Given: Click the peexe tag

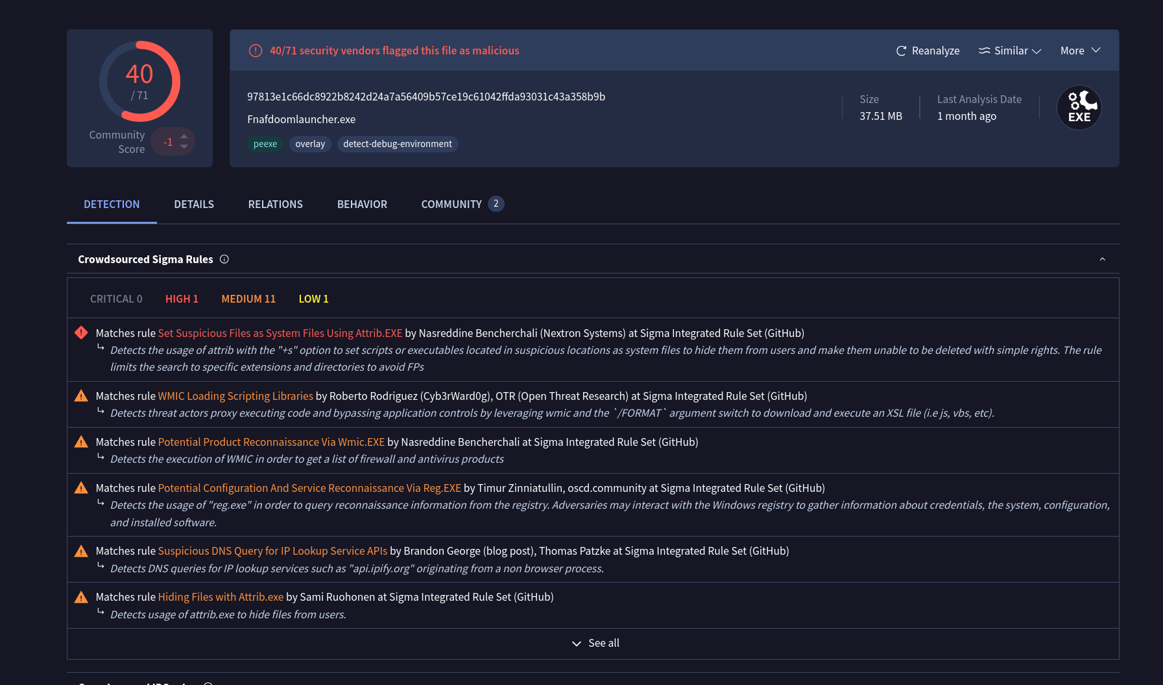Looking at the screenshot, I should 265,144.
